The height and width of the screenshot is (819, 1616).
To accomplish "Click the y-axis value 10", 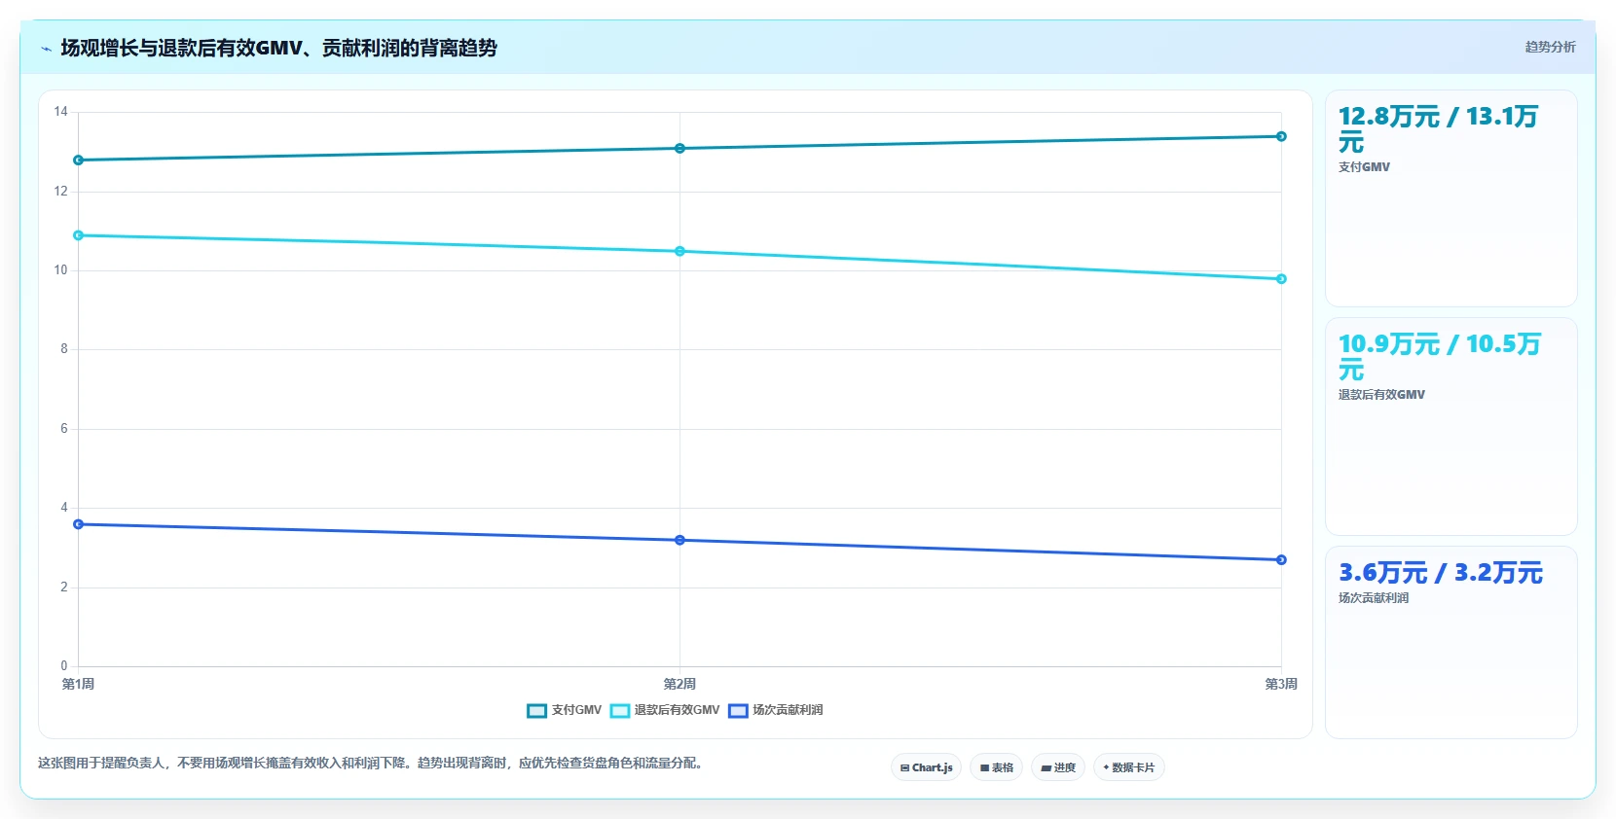I will 61,270.
